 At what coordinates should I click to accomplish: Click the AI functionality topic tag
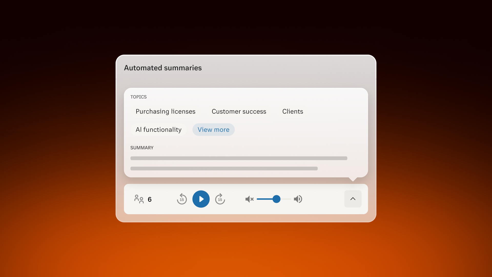(158, 130)
